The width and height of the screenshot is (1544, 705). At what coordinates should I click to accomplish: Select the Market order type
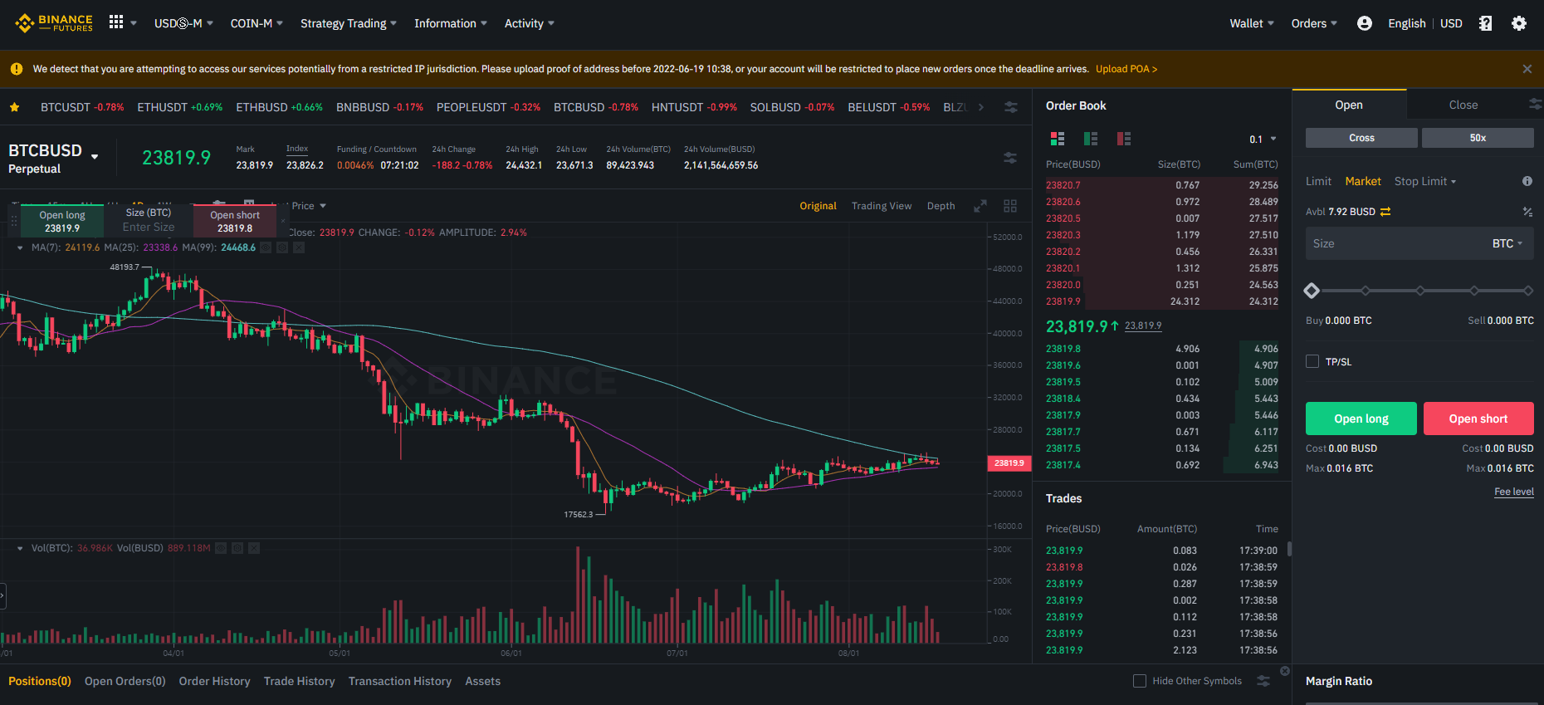[x=1363, y=181]
